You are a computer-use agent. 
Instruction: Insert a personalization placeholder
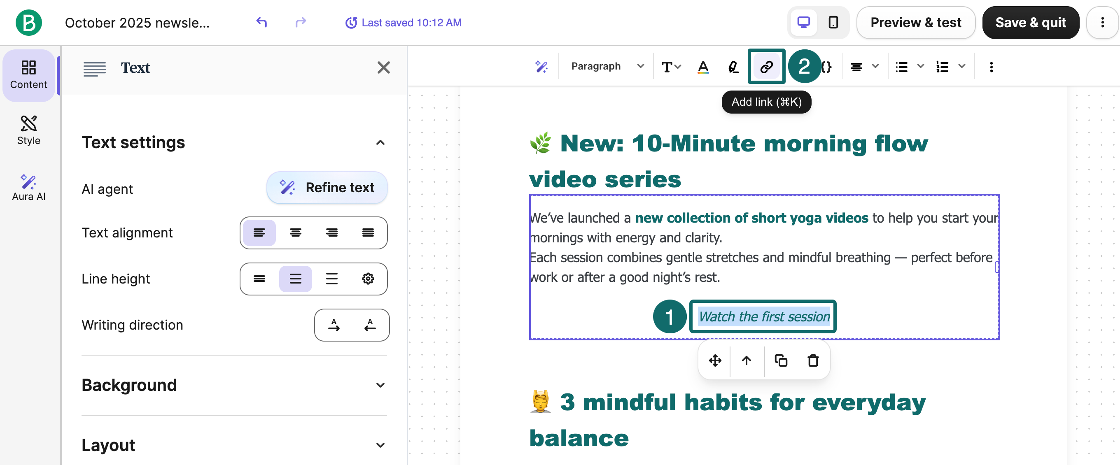pyautogui.click(x=826, y=66)
